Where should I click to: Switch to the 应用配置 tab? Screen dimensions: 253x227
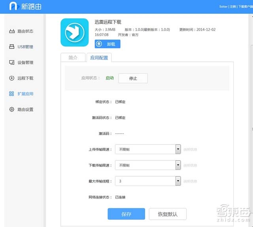99,57
